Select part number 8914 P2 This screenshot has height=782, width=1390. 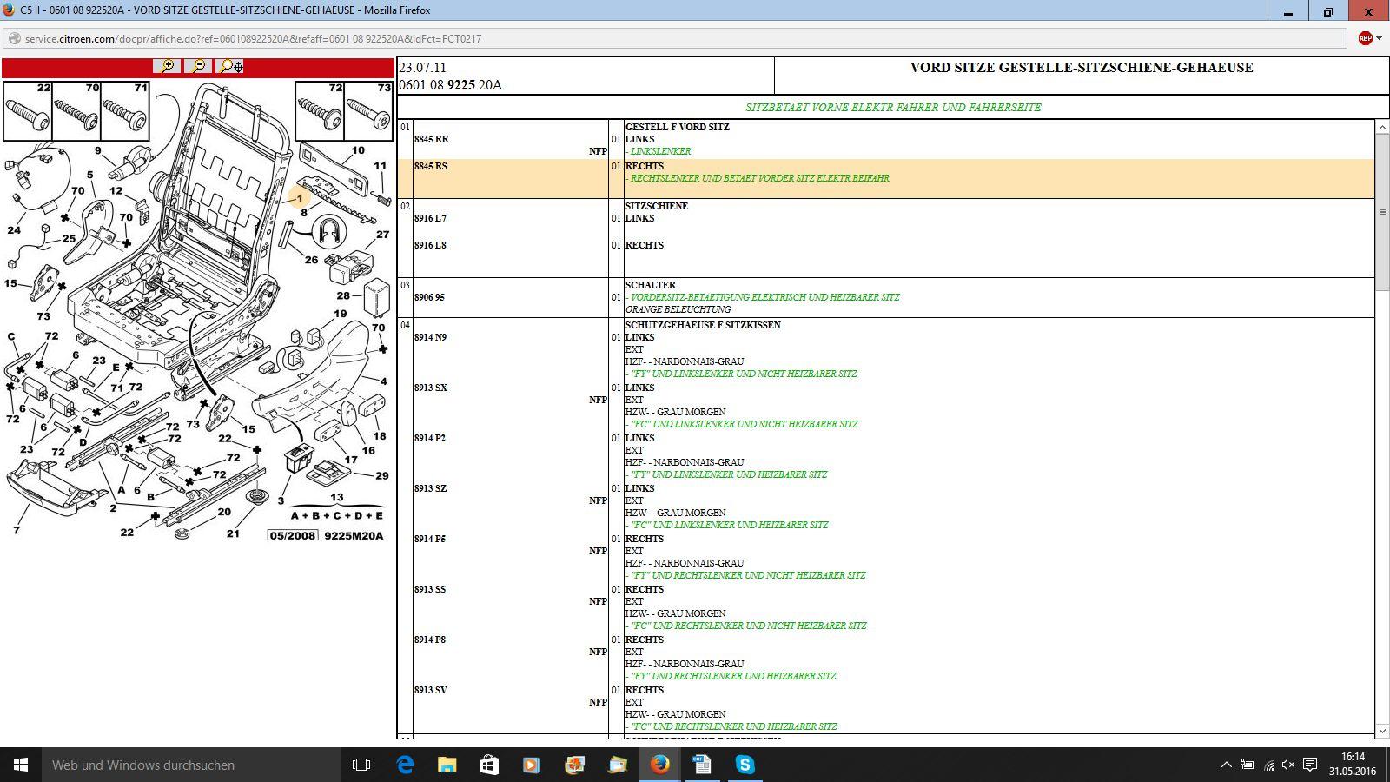point(430,438)
